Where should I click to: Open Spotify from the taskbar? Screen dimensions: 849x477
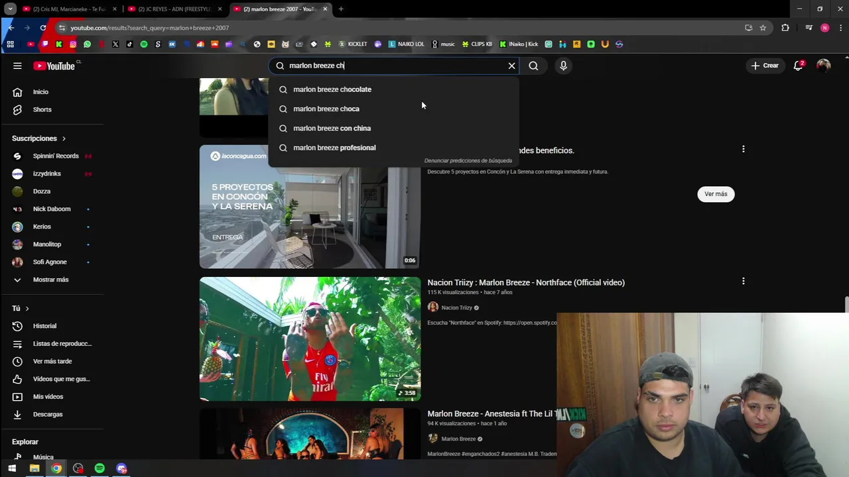pos(99,468)
